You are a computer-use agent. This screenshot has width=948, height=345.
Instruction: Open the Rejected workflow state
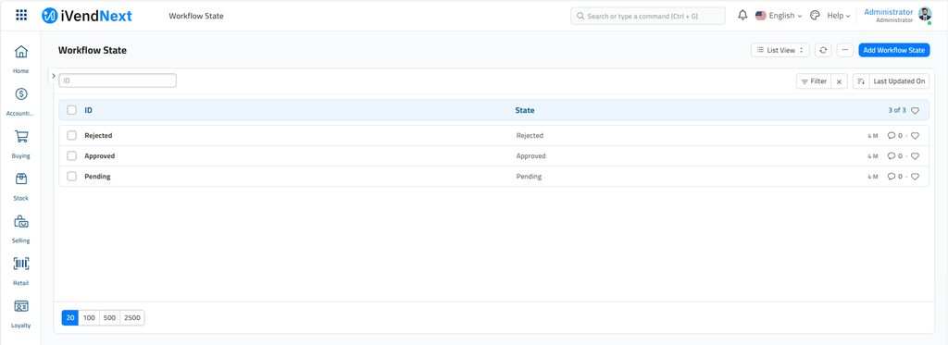pos(98,135)
